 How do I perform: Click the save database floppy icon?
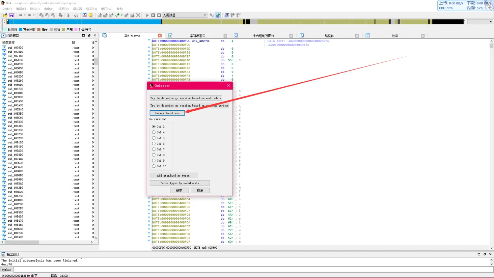click(x=11, y=15)
